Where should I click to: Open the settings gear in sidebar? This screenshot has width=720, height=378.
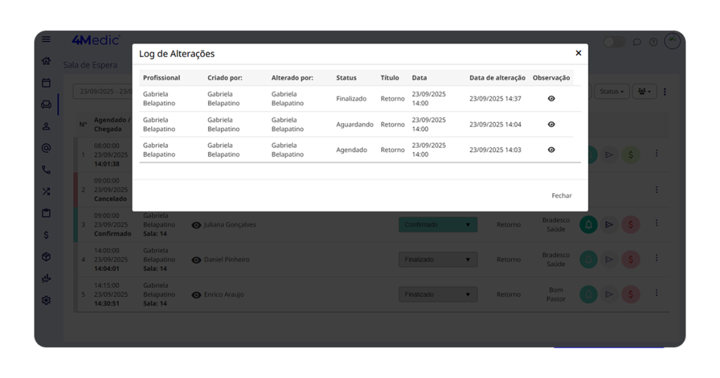pyautogui.click(x=46, y=300)
